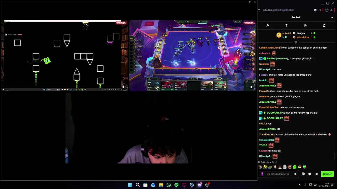Click username Lewornn in chat
337x189 pixels.
point(264,151)
